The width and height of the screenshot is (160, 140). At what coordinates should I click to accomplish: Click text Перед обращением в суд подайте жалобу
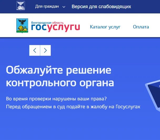(73, 107)
